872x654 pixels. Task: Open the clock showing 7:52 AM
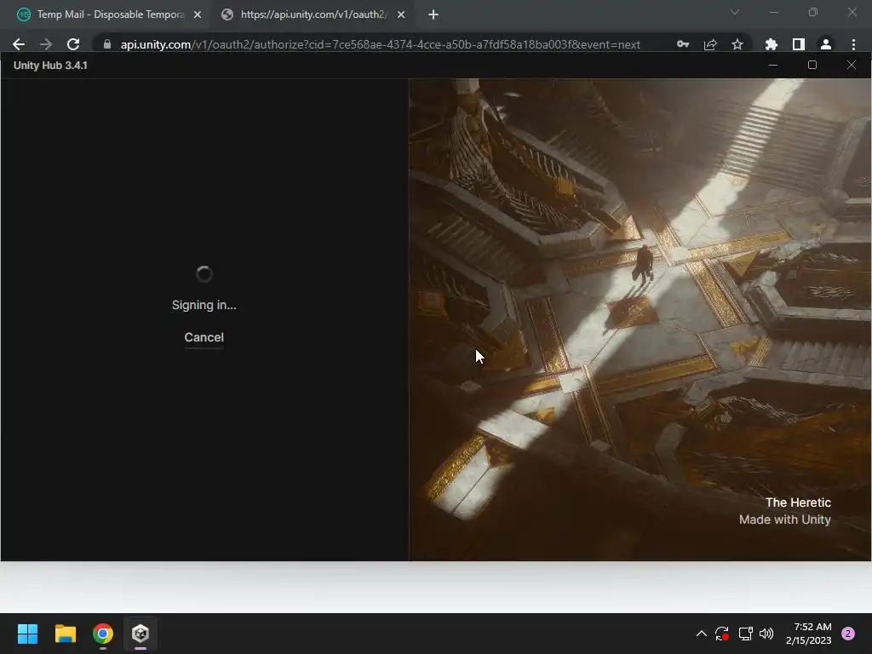pyautogui.click(x=809, y=634)
